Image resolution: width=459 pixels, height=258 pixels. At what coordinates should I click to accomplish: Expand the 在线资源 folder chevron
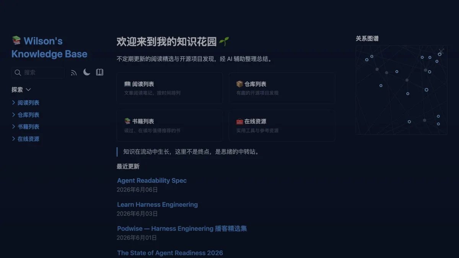pos(14,139)
